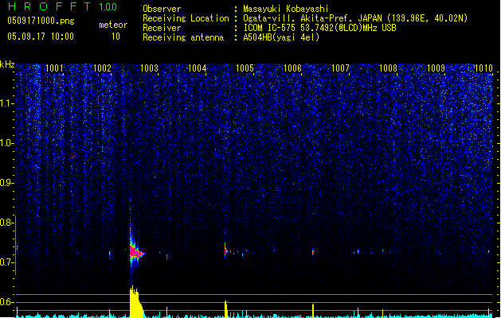501x318 pixels.
Task: Click the 0.6 frequency axis label
Action: [6, 302]
